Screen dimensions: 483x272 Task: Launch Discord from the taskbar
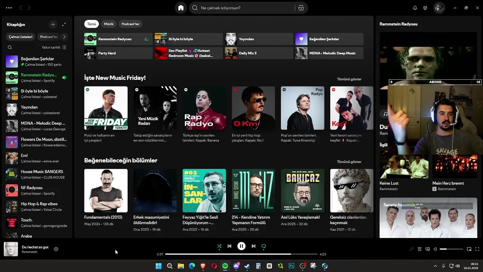236,266
